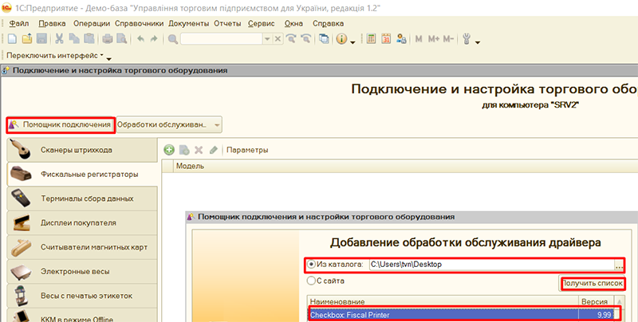
Task: Click the M- memory button
Action: tap(448, 39)
